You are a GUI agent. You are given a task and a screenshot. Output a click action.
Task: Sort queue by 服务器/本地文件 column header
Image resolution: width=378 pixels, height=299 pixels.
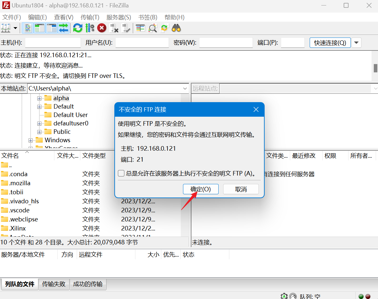click(29, 254)
